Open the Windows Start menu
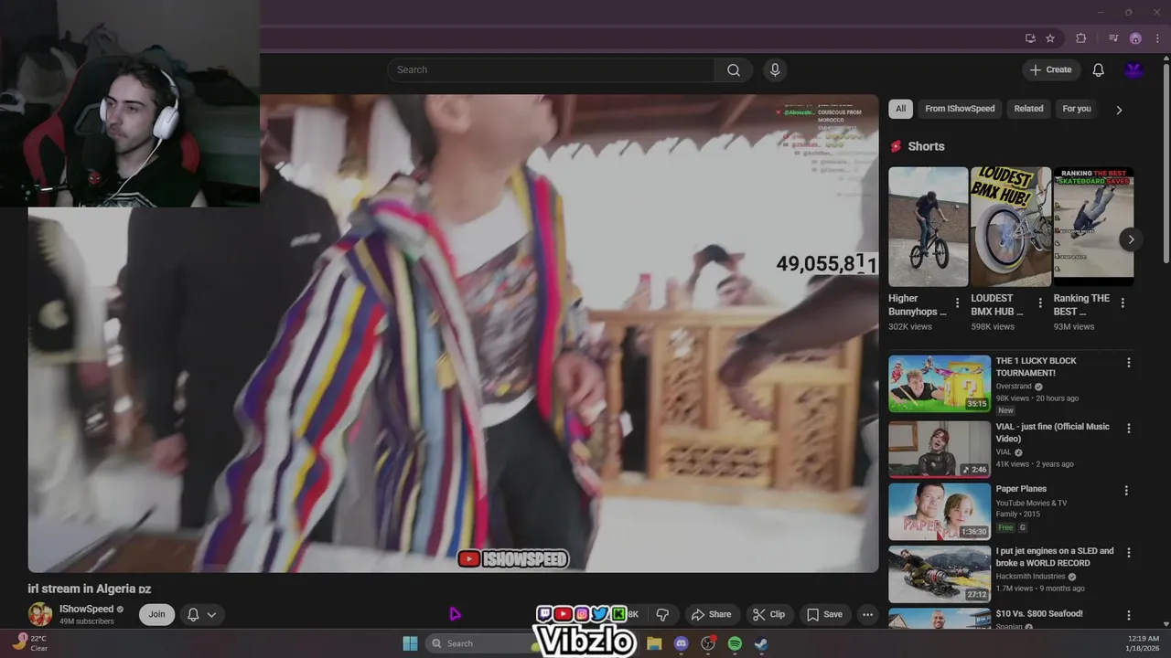This screenshot has width=1171, height=658. tap(410, 643)
